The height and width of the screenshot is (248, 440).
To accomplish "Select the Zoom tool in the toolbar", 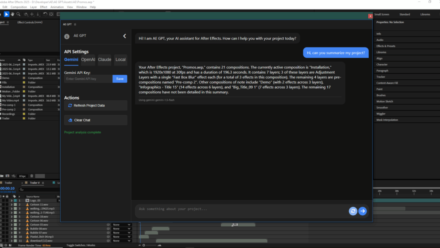I will [x=18, y=14].
